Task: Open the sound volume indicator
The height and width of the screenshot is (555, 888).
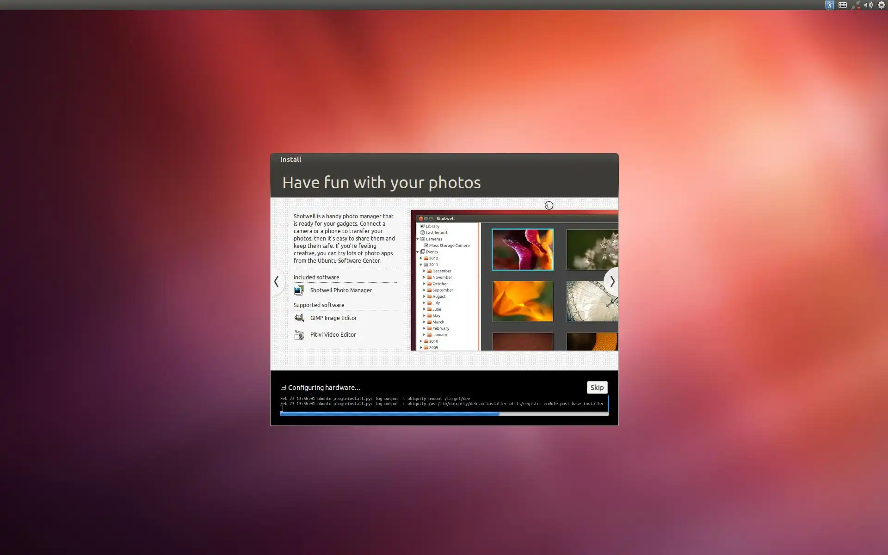Action: click(x=868, y=5)
